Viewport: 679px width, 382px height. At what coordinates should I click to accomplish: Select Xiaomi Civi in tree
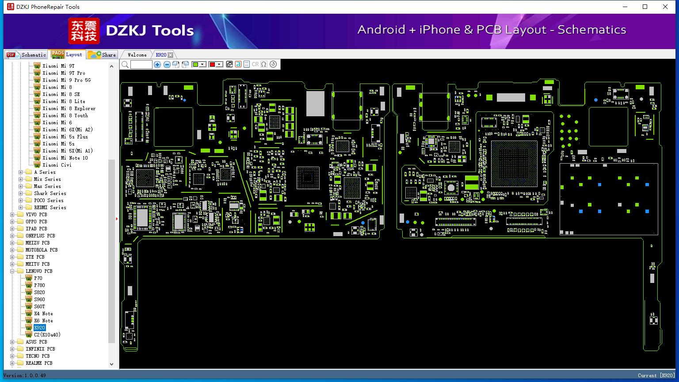pyautogui.click(x=57, y=165)
